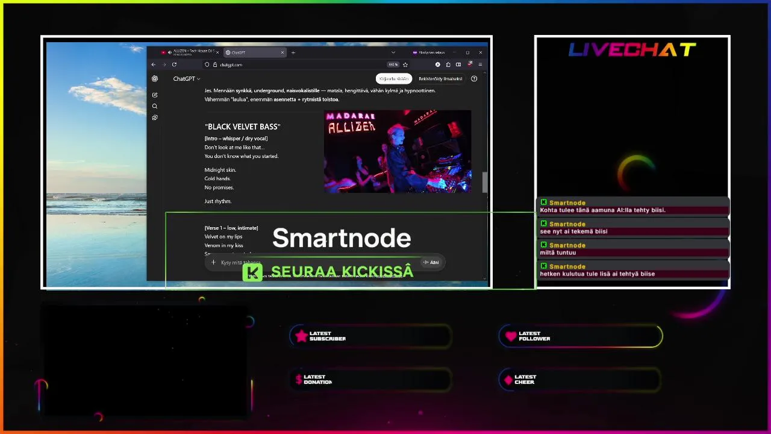The image size is (771, 434).
Task: Click the 'Midnight skin.' lyric line
Action: (220, 170)
